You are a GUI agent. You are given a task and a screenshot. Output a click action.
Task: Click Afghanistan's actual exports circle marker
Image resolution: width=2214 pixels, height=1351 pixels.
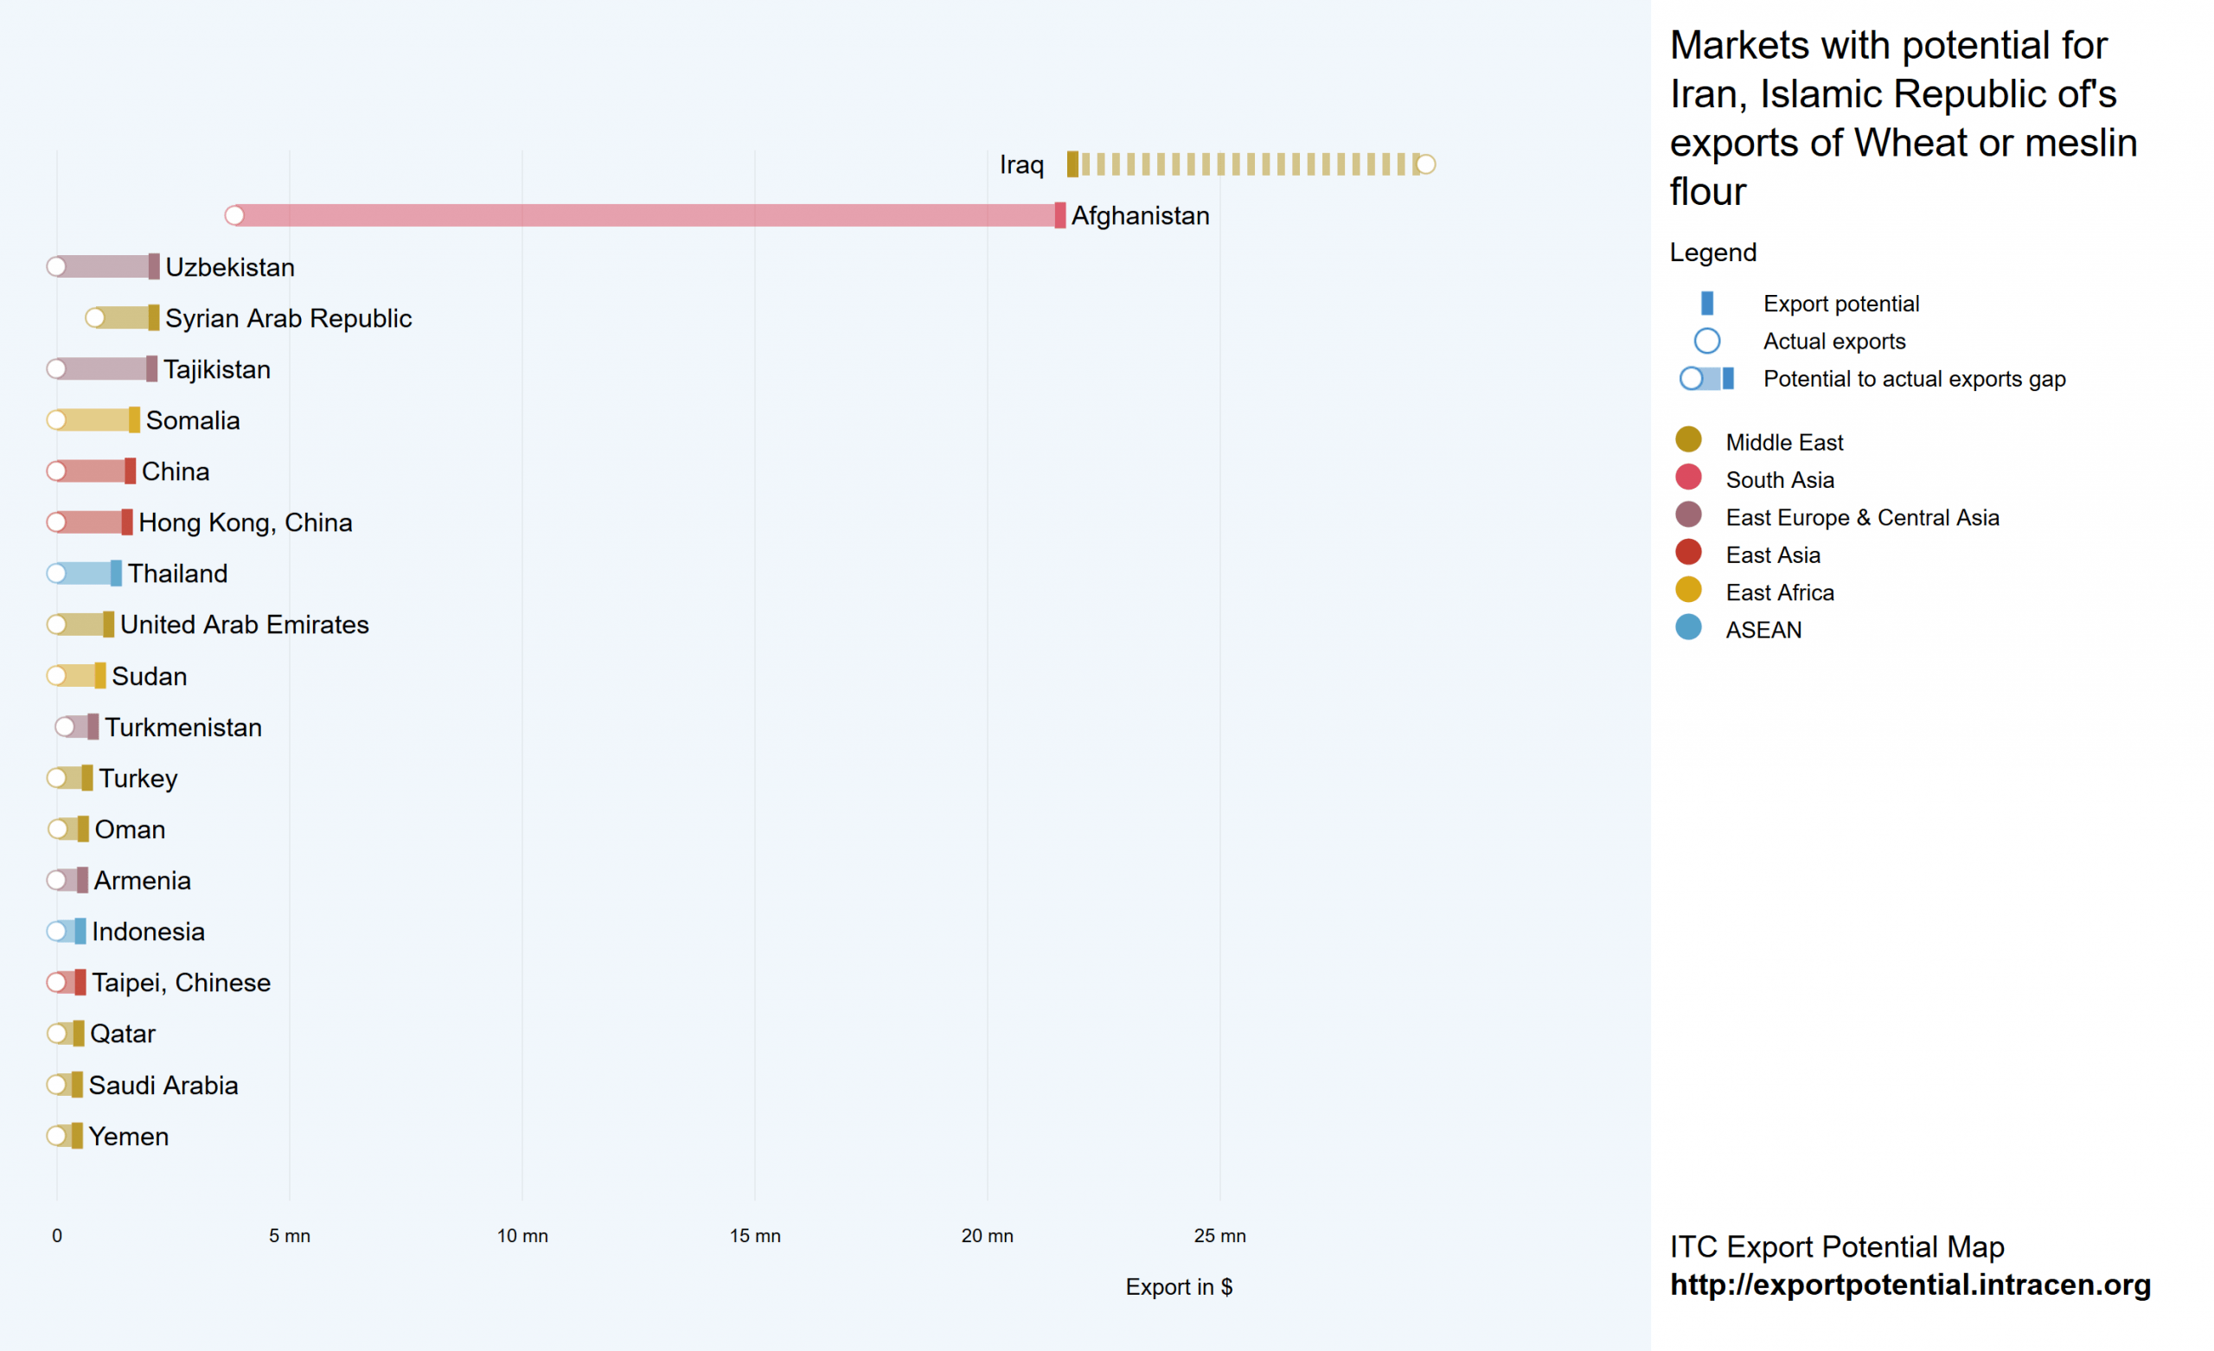point(234,215)
